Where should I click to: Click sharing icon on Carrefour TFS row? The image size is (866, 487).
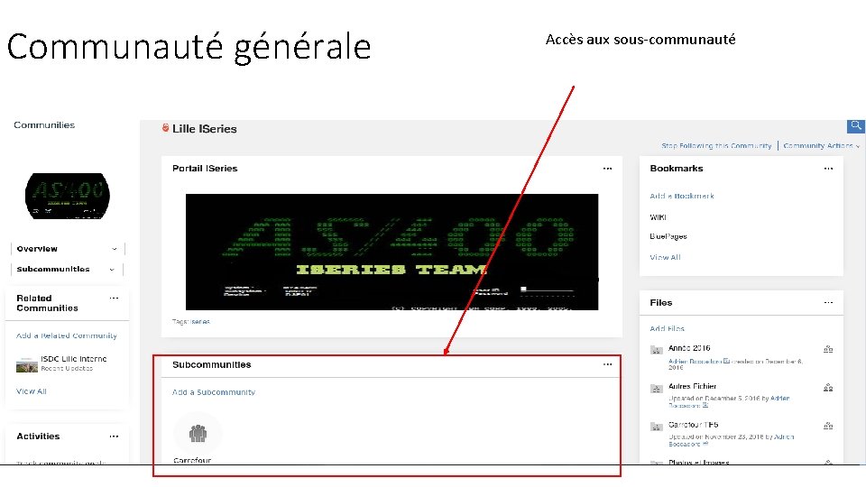coord(828,426)
